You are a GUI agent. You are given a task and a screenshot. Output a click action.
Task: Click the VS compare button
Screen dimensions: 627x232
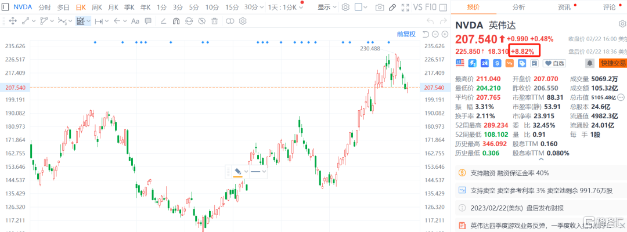[418, 7]
